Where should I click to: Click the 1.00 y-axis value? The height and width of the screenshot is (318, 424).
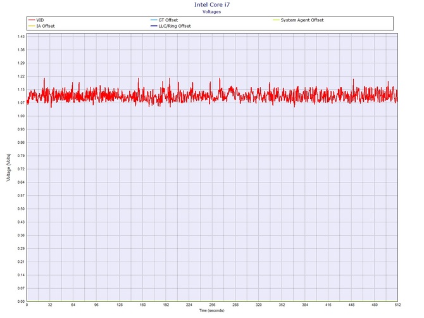tap(21, 116)
